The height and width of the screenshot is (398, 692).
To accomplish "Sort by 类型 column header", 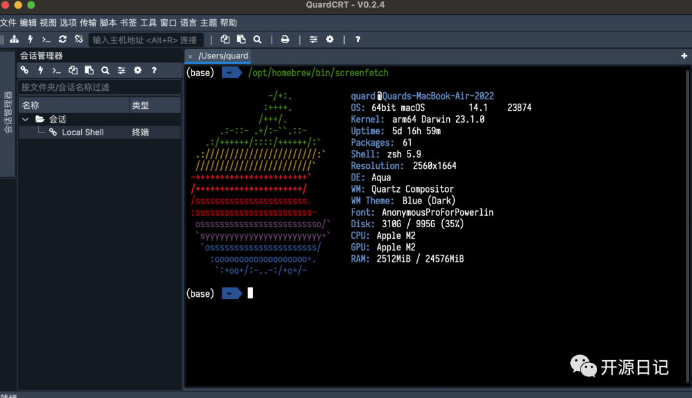I will pyautogui.click(x=155, y=106).
